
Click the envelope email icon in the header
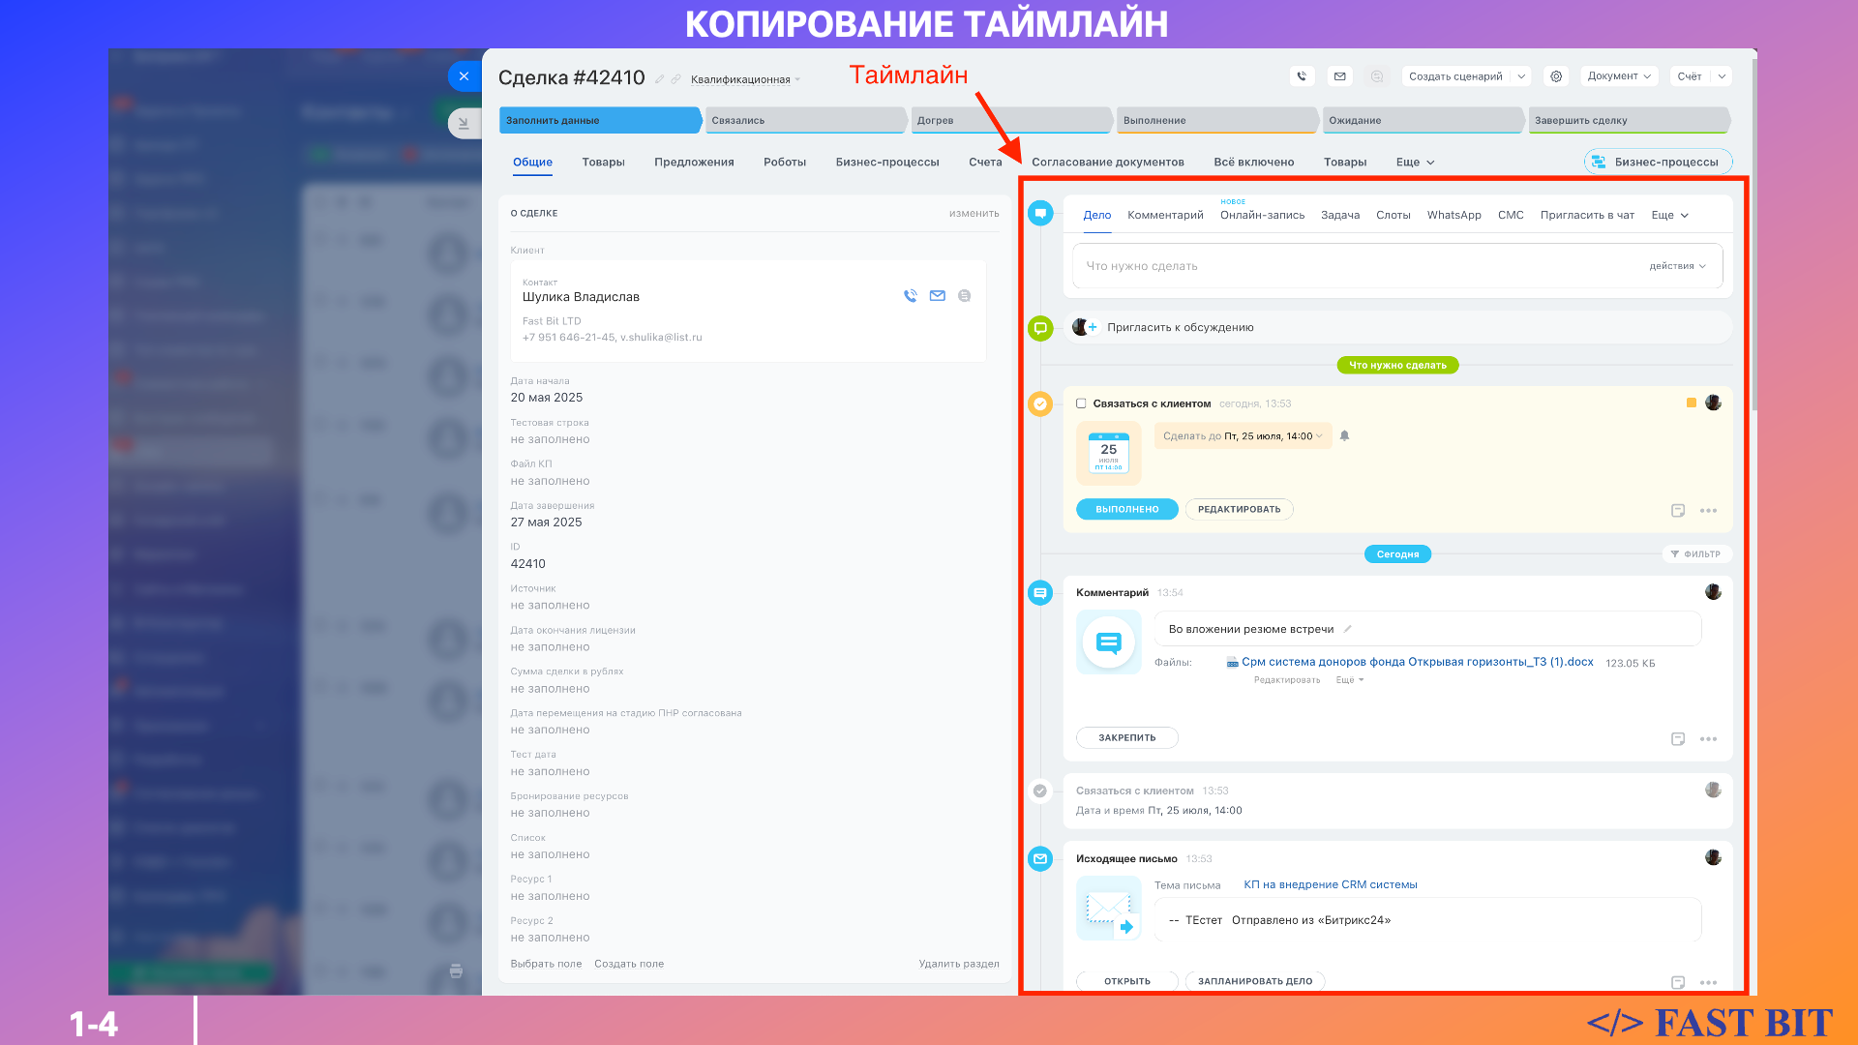point(1339,76)
